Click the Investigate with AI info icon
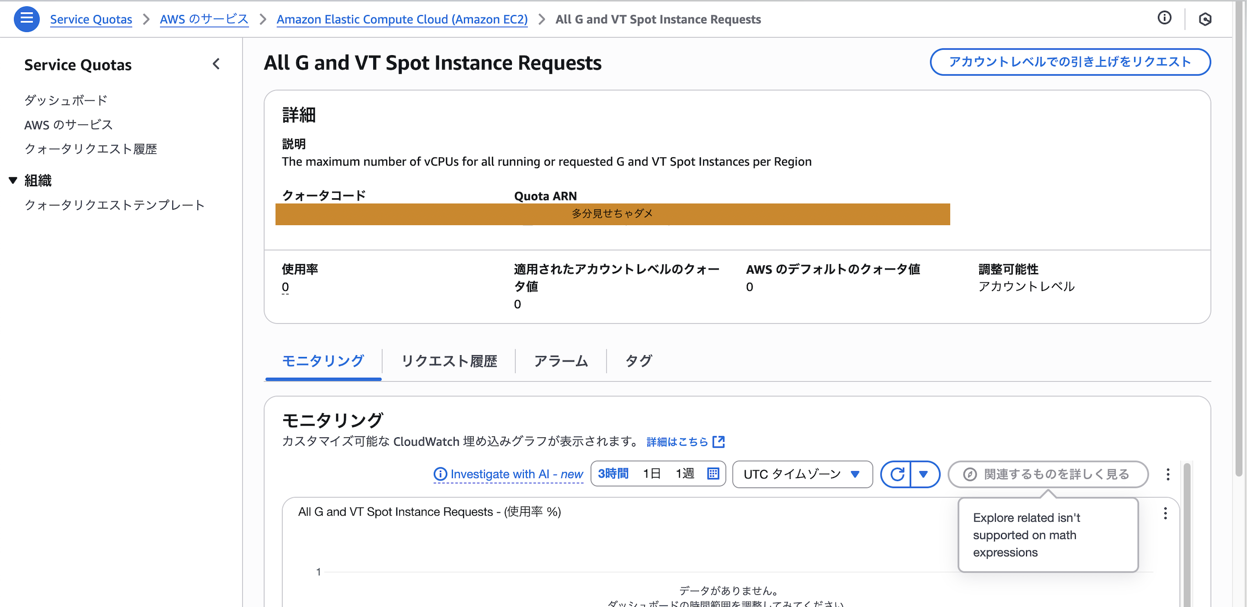 (440, 474)
